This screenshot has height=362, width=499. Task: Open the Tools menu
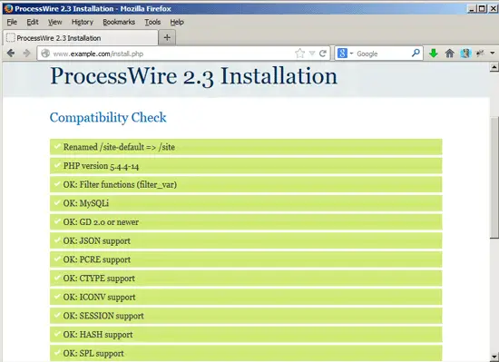(x=152, y=22)
